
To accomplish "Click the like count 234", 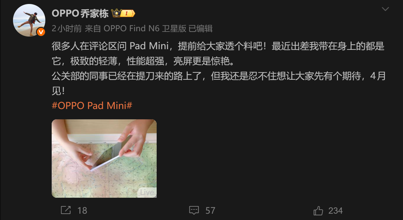I will [335, 210].
